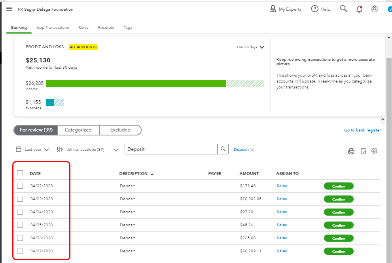Click the top search magnifier icon
This screenshot has width=392, height=263.
(x=343, y=9)
